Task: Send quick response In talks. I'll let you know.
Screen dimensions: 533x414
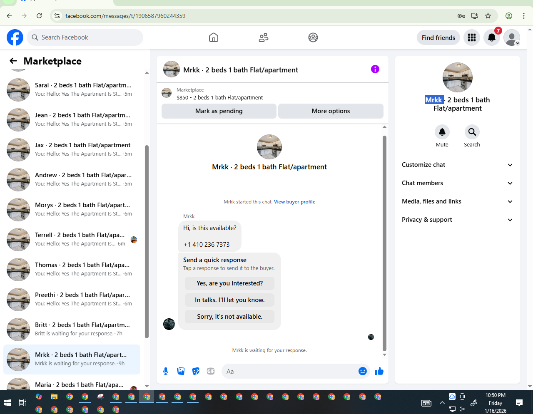Action: [230, 300]
